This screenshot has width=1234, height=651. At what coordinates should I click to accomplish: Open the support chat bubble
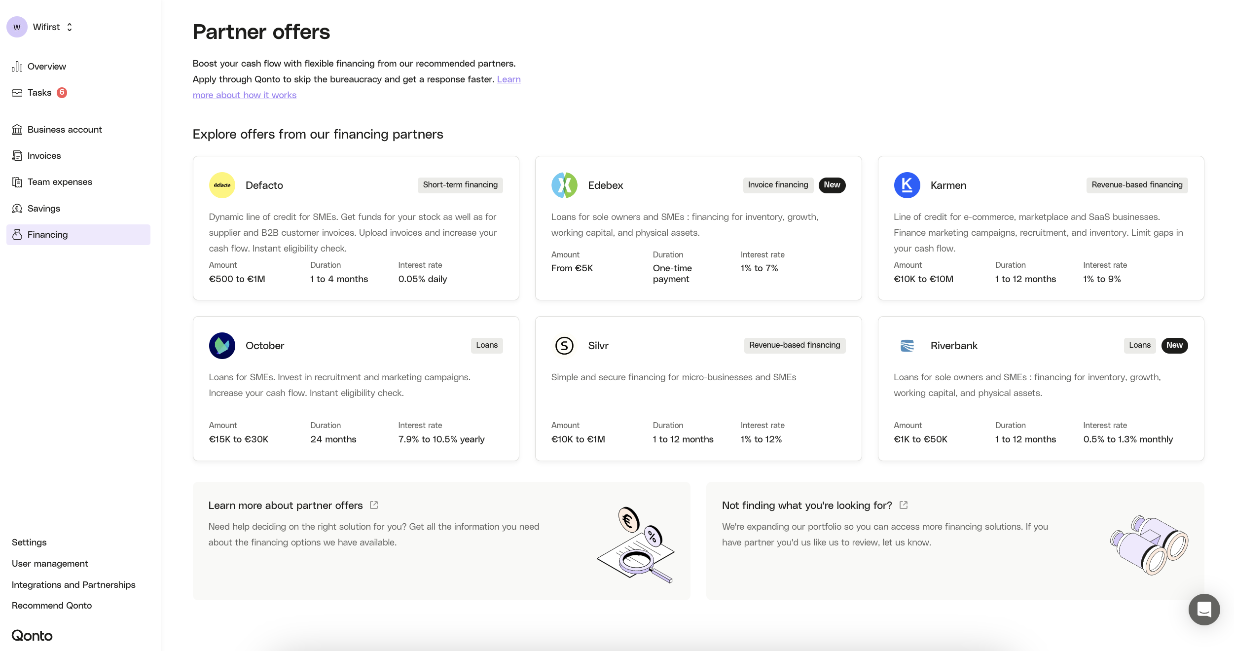tap(1204, 609)
